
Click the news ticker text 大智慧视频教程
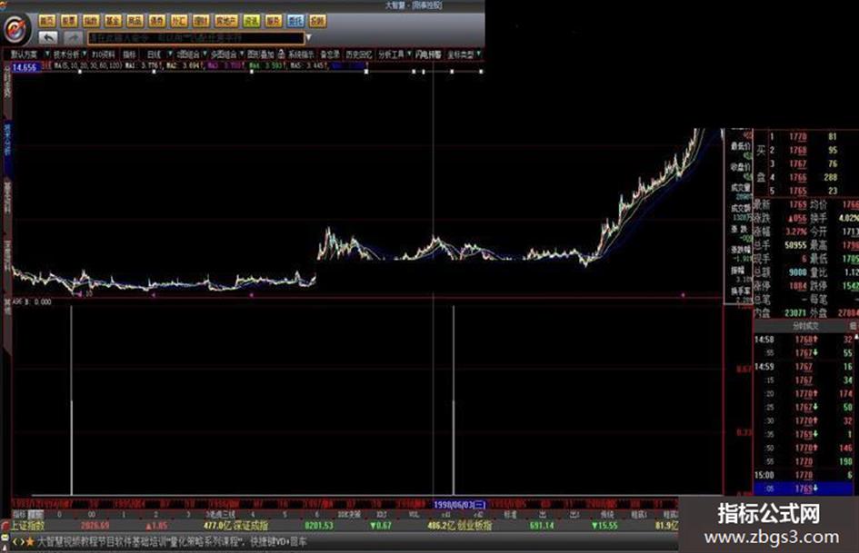click(70, 541)
